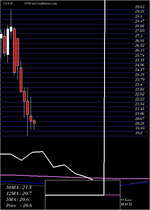Screen dimensions: 150x210
Task: Click the 20.67 price axis label
Action: pyautogui.click(x=139, y=119)
